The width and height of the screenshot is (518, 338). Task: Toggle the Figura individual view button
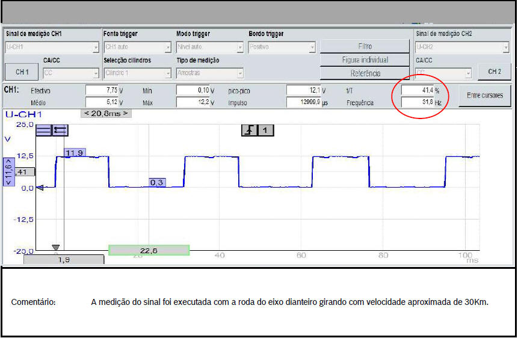click(x=365, y=60)
